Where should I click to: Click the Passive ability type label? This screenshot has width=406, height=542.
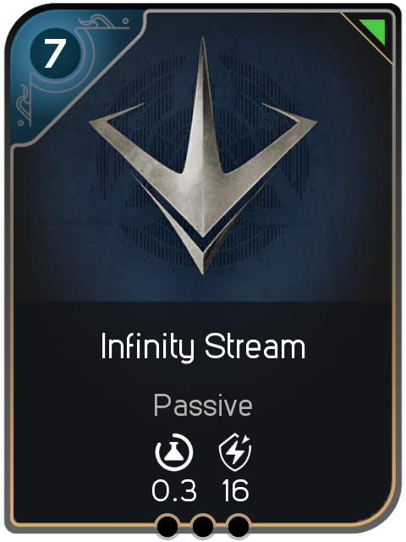pos(203,405)
